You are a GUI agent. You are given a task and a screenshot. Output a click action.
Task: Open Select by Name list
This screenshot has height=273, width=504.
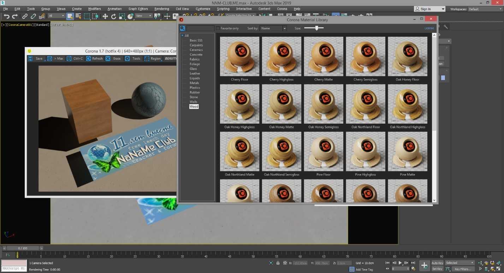[x=78, y=16]
